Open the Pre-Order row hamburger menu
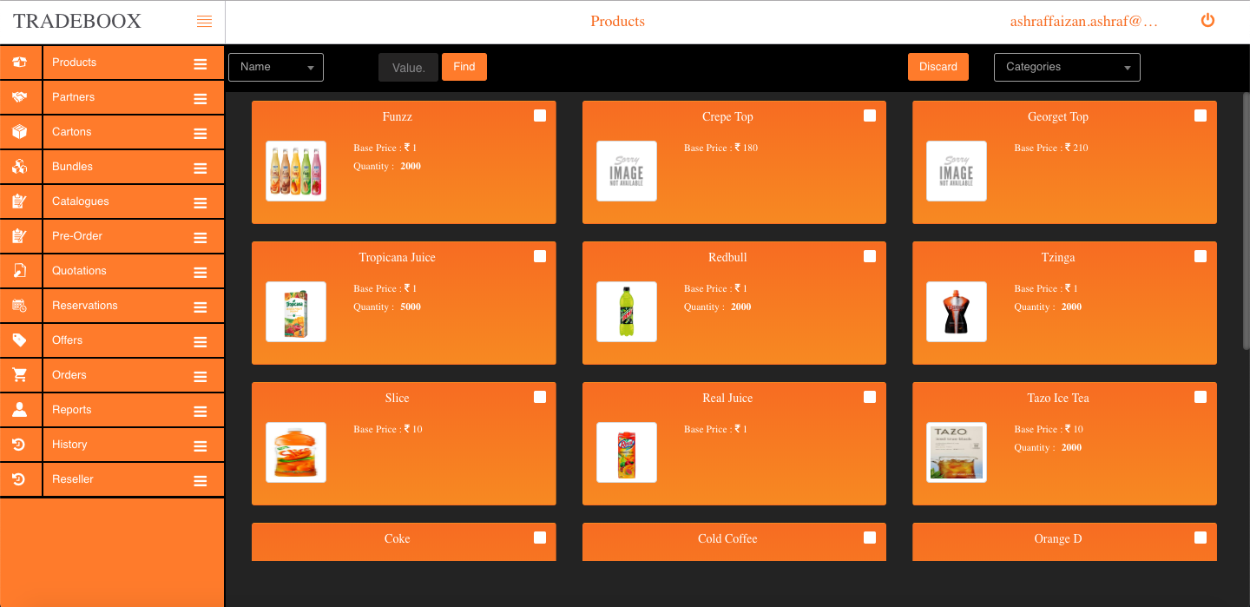 point(201,238)
